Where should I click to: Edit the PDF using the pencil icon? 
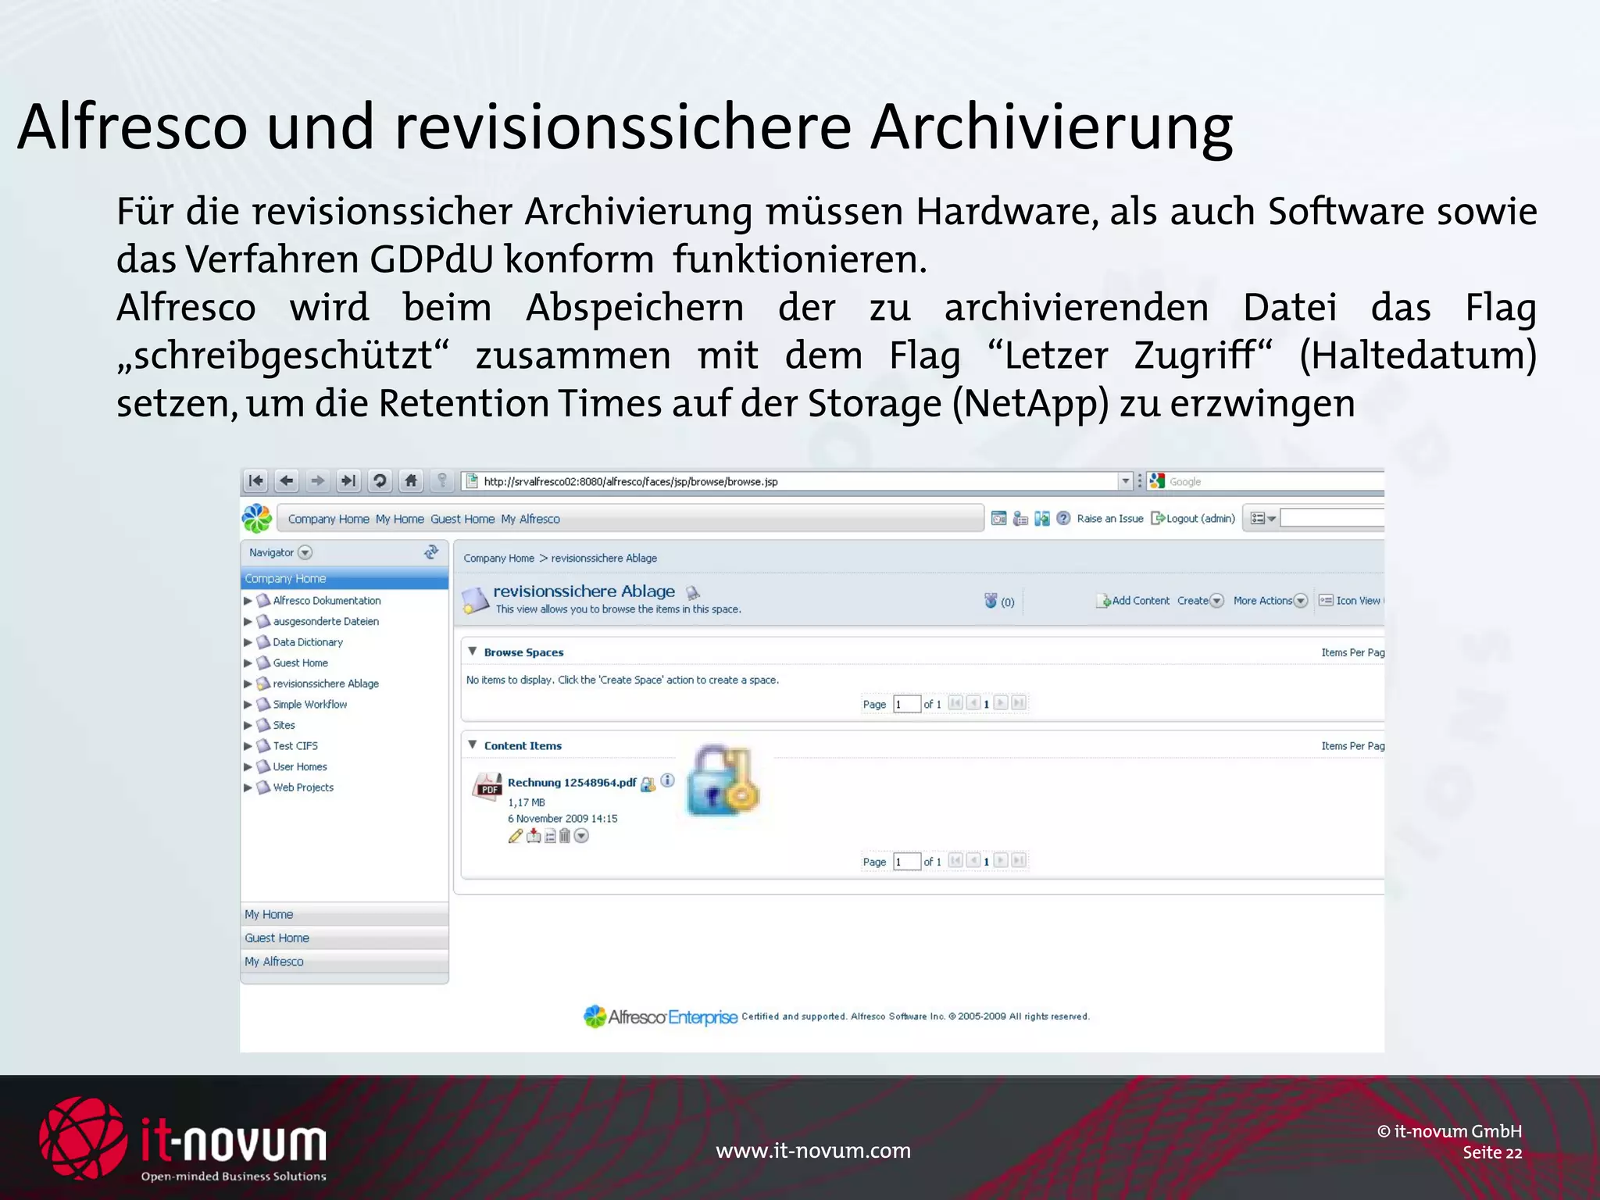click(x=516, y=837)
